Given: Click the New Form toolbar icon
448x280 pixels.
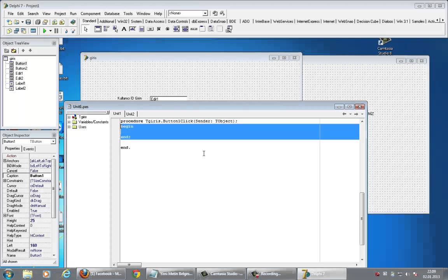Looking at the screenshot, I should point(33,31).
